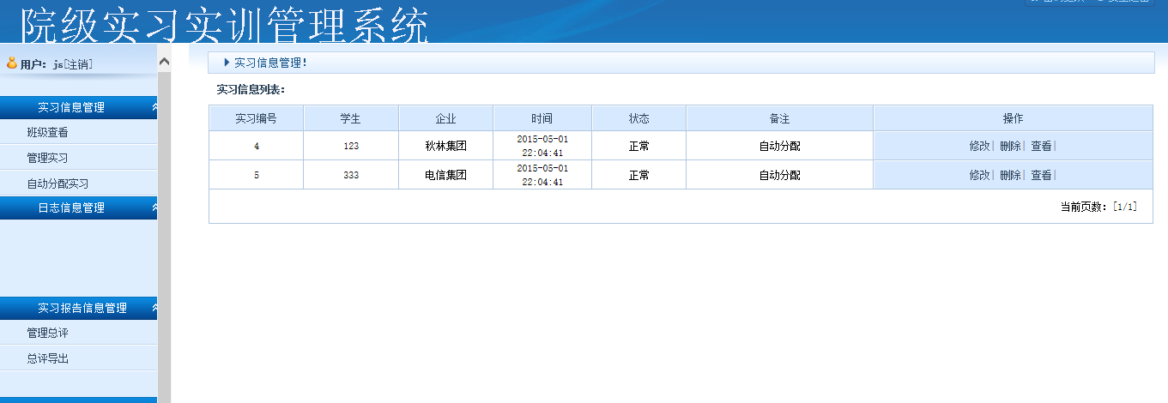1168x403 pixels.
Task: Open the 实习报告信息管理 sidebar header
Action: 78,309
